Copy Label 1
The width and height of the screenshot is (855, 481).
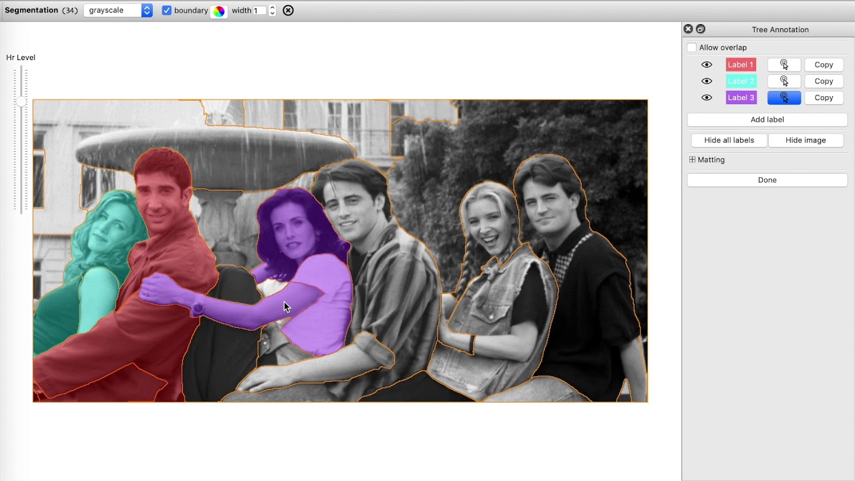[824, 65]
